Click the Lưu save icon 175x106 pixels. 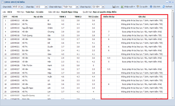point(114,7)
